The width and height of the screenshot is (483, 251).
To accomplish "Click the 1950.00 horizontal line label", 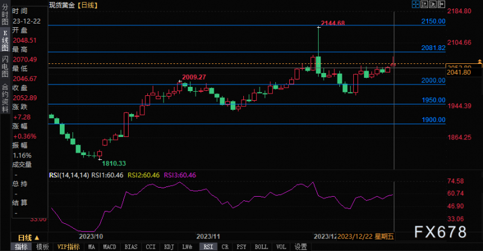I will click(433, 100).
